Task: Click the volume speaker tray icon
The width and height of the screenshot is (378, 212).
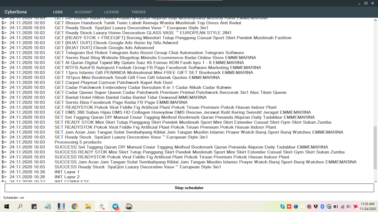Action: point(349,206)
